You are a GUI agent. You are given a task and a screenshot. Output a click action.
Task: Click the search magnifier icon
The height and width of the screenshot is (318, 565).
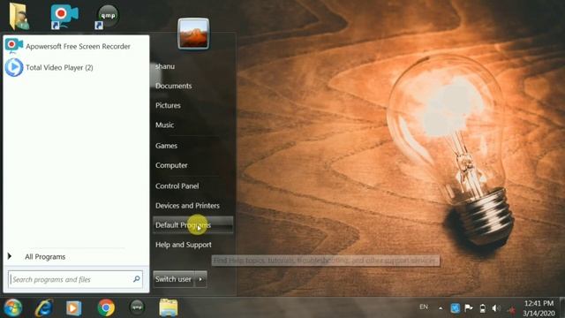click(136, 279)
